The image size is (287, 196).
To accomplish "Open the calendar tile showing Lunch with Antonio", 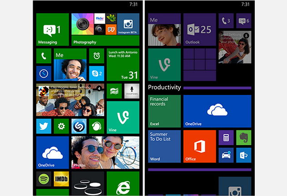I will pos(123,65).
